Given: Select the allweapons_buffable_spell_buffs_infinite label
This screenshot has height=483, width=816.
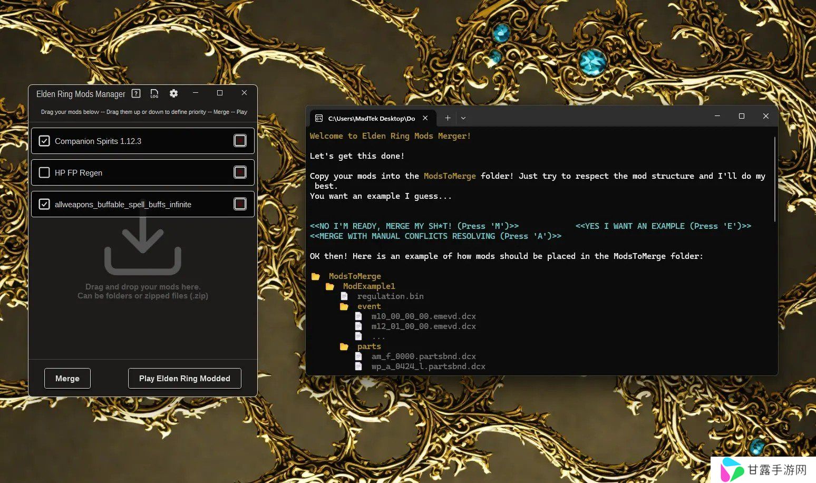Looking at the screenshot, I should pos(123,205).
